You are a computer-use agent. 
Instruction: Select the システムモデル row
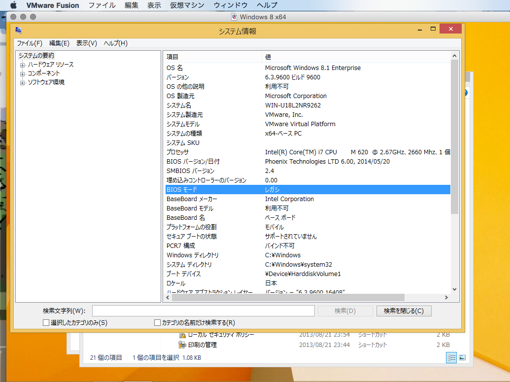tap(307, 124)
